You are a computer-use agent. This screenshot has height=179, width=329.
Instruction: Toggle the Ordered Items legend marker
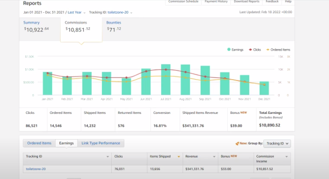pyautogui.click(x=268, y=50)
